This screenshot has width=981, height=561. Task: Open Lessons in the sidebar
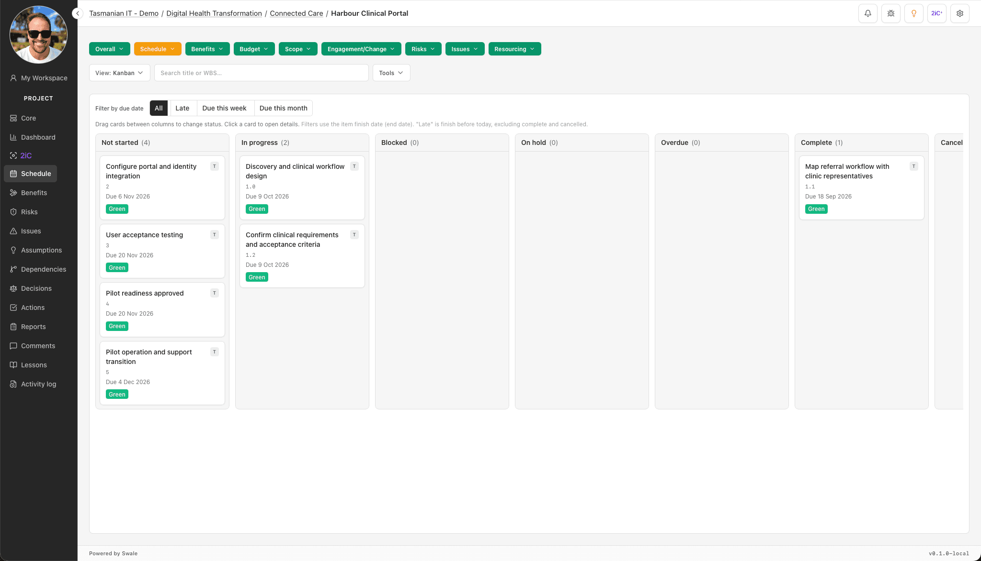pyautogui.click(x=28, y=365)
